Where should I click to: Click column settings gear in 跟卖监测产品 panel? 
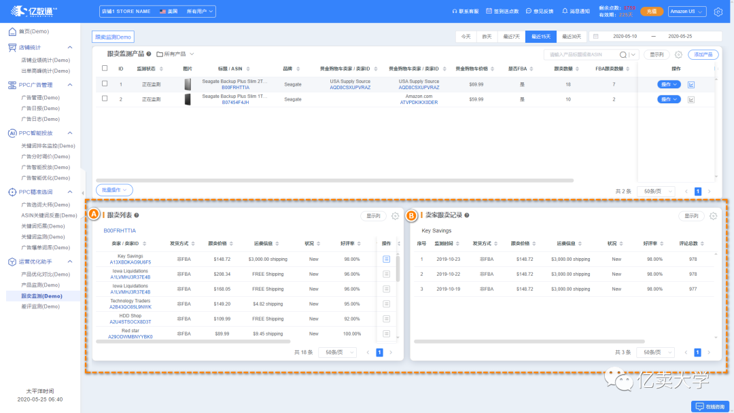tap(678, 55)
